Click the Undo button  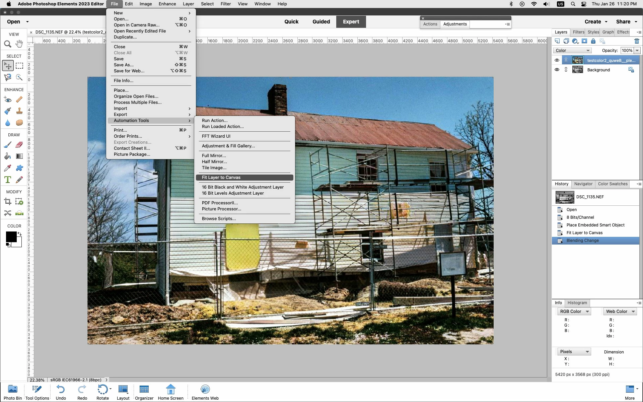point(61,392)
